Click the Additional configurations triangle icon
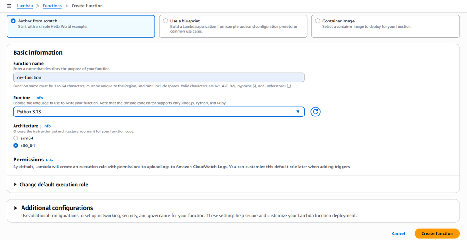 coord(16,208)
